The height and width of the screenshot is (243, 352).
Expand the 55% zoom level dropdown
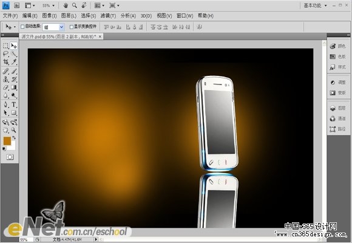pos(49,5)
